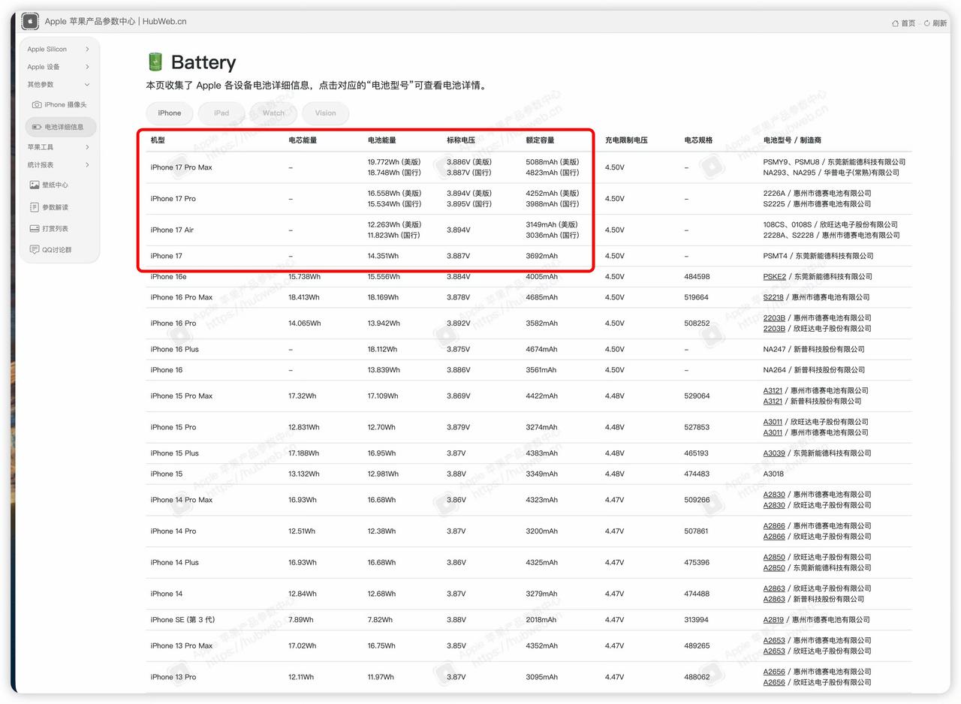Click the iPhone SE (第 3 代) row name
This screenshot has width=961, height=704.
pos(182,620)
